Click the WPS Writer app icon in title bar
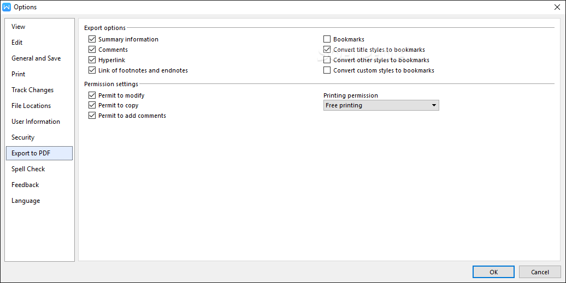Image resolution: width=566 pixels, height=283 pixels. click(x=7, y=7)
